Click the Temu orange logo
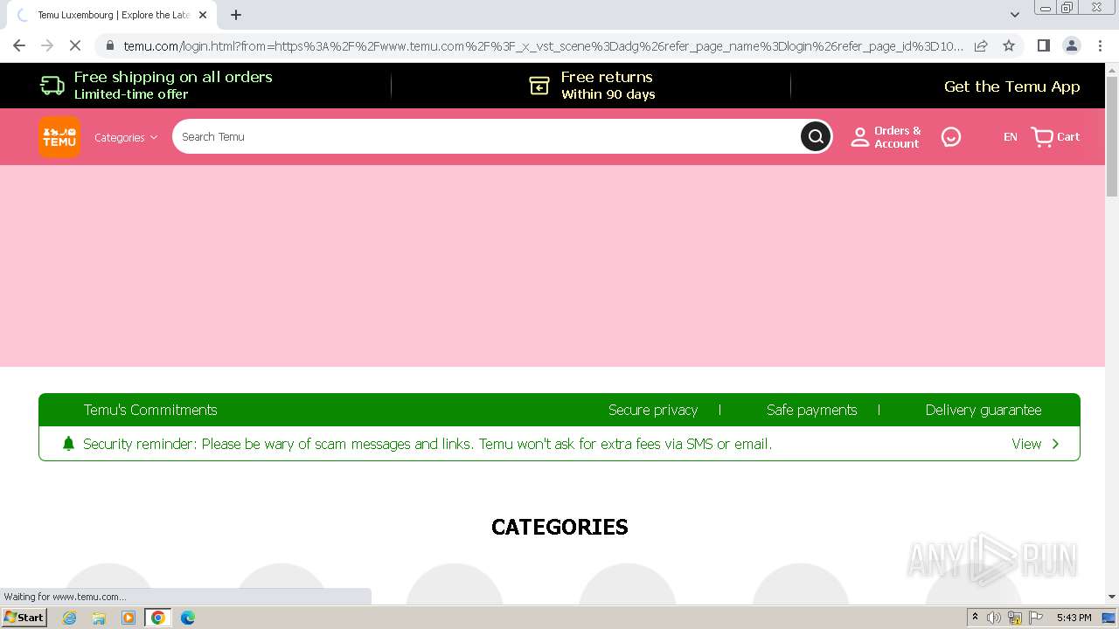Screen dimensions: 1119x629 (x=59, y=137)
